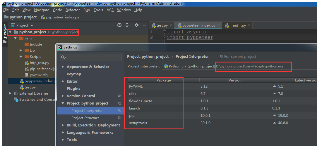This screenshot has height=146, width=317.
Task: Open the Refactor menu
Action: coord(73,10)
